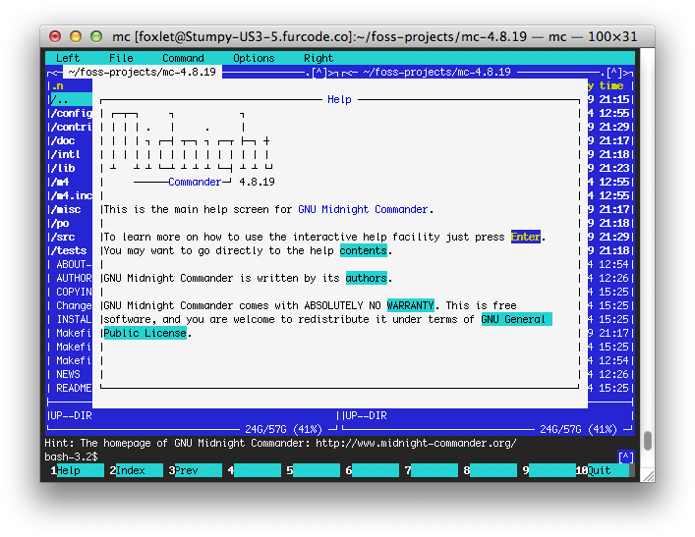The width and height of the screenshot is (695, 537).
Task: Click the window resize grip corner
Action: point(649,476)
